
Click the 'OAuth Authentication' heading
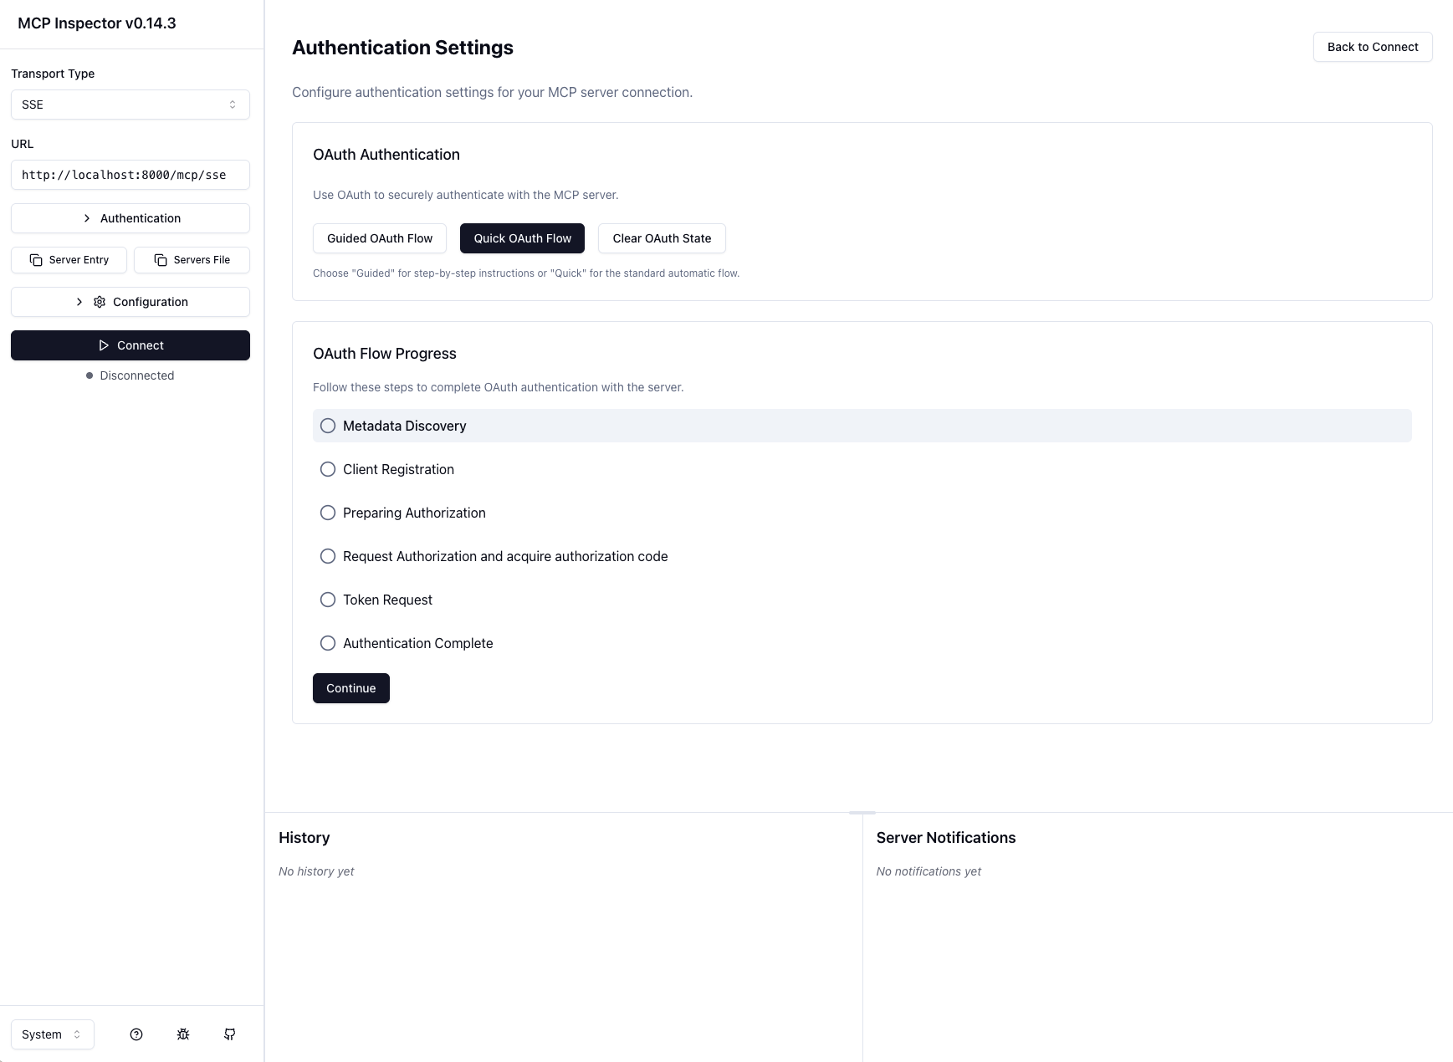[x=386, y=155]
